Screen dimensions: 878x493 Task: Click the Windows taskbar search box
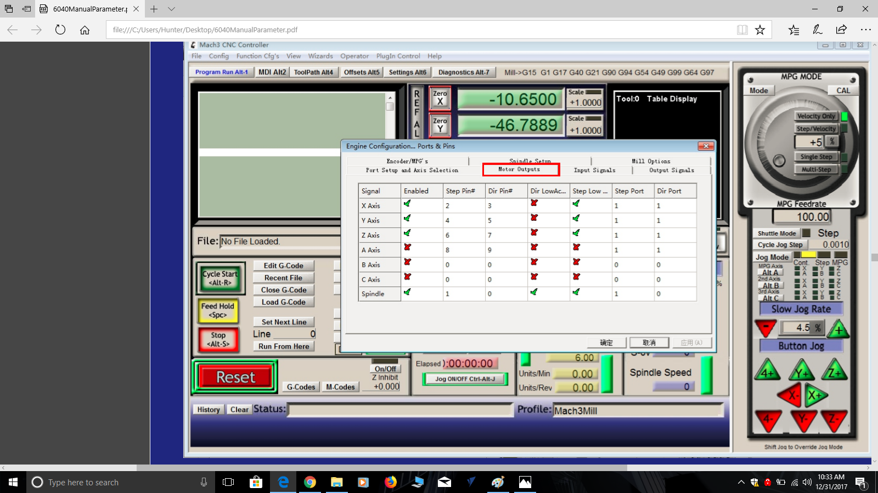pos(121,482)
